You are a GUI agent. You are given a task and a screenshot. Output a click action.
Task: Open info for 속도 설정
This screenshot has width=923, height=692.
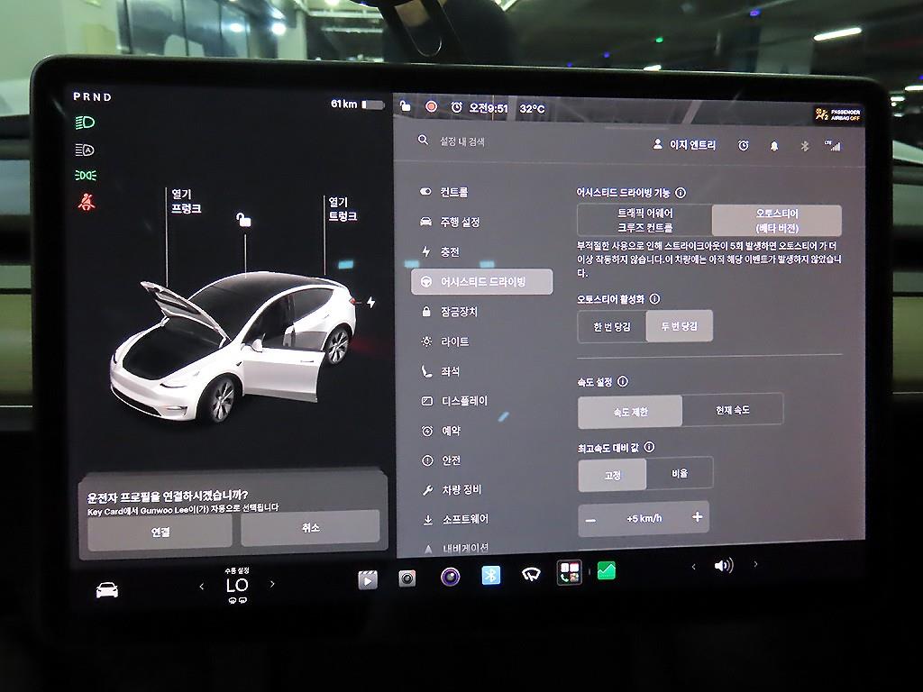[623, 381]
